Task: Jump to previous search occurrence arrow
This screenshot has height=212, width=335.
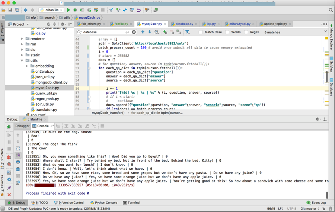Action: [143, 32]
